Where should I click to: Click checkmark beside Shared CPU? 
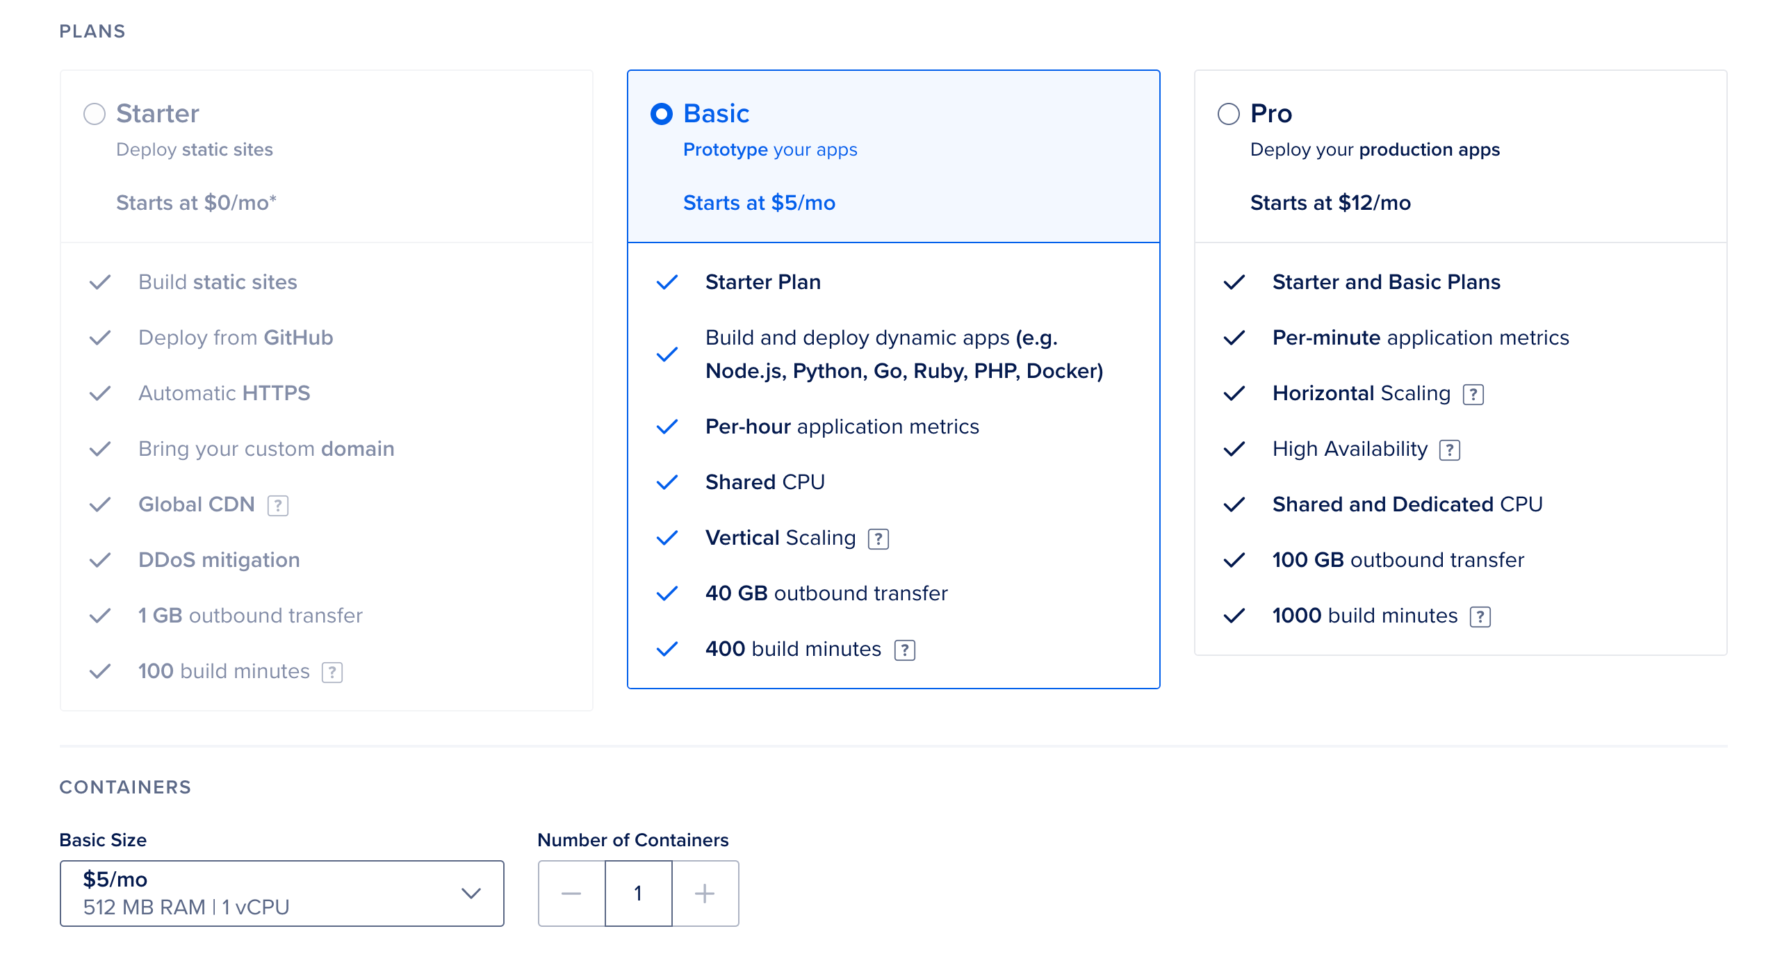tap(667, 482)
